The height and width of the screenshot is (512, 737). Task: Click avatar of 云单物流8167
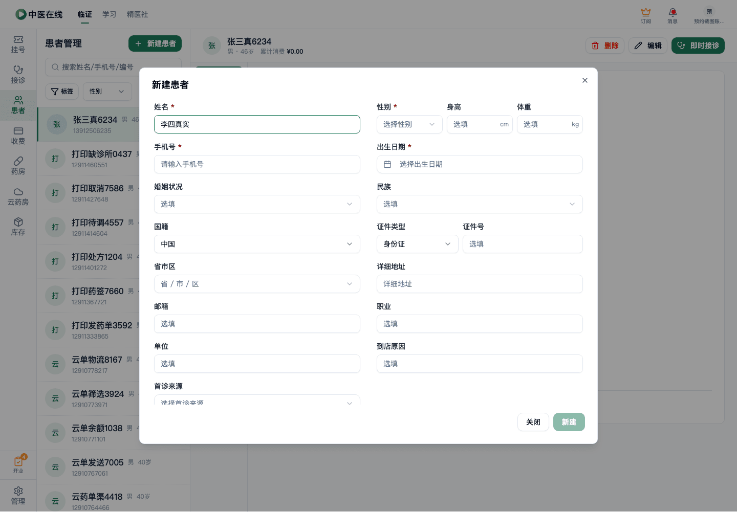point(55,364)
